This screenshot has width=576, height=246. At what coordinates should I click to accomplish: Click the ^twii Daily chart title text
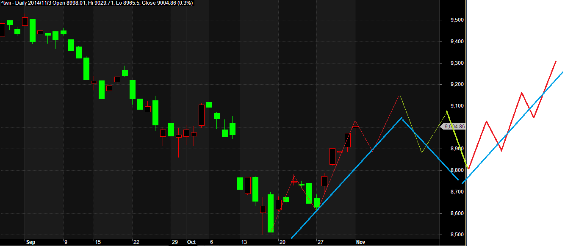[97, 3]
